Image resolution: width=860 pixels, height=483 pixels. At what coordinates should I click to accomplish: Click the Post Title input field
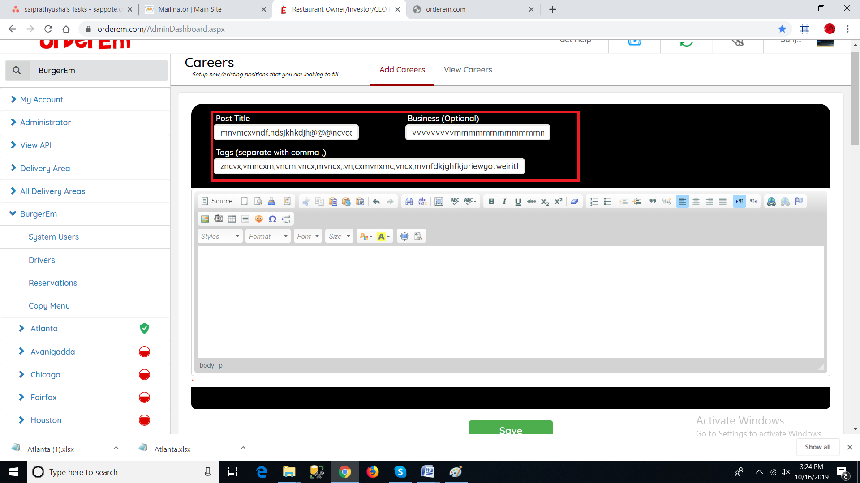(x=286, y=132)
